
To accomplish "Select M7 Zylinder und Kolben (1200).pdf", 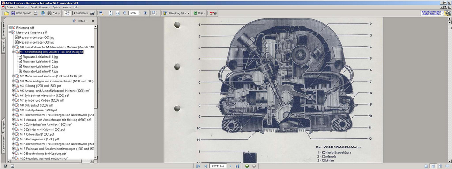I will coord(41,100).
